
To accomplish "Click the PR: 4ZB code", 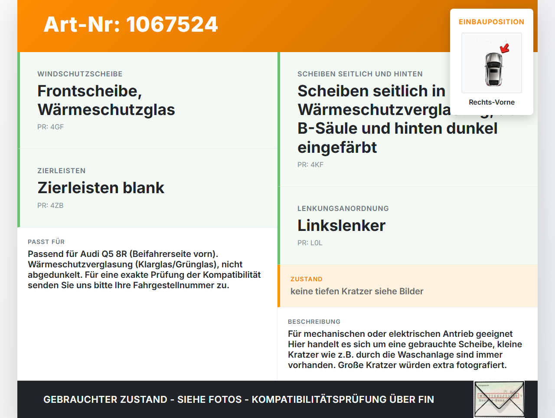I will click(50, 205).
